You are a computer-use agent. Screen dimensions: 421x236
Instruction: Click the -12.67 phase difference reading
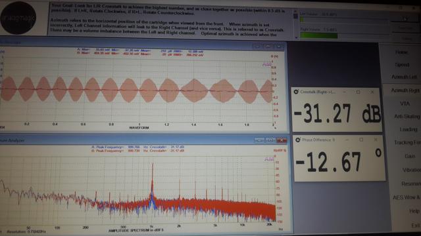(338, 161)
